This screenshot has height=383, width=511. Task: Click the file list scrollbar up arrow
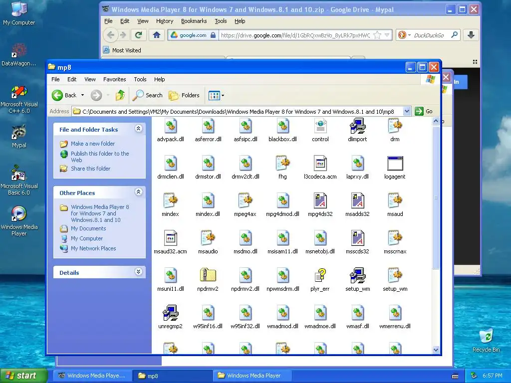436,121
